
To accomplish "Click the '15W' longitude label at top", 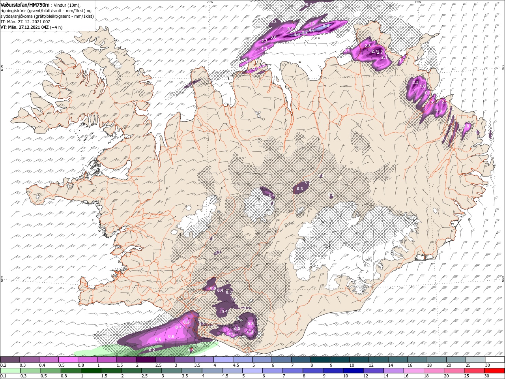I will [417, 2].
